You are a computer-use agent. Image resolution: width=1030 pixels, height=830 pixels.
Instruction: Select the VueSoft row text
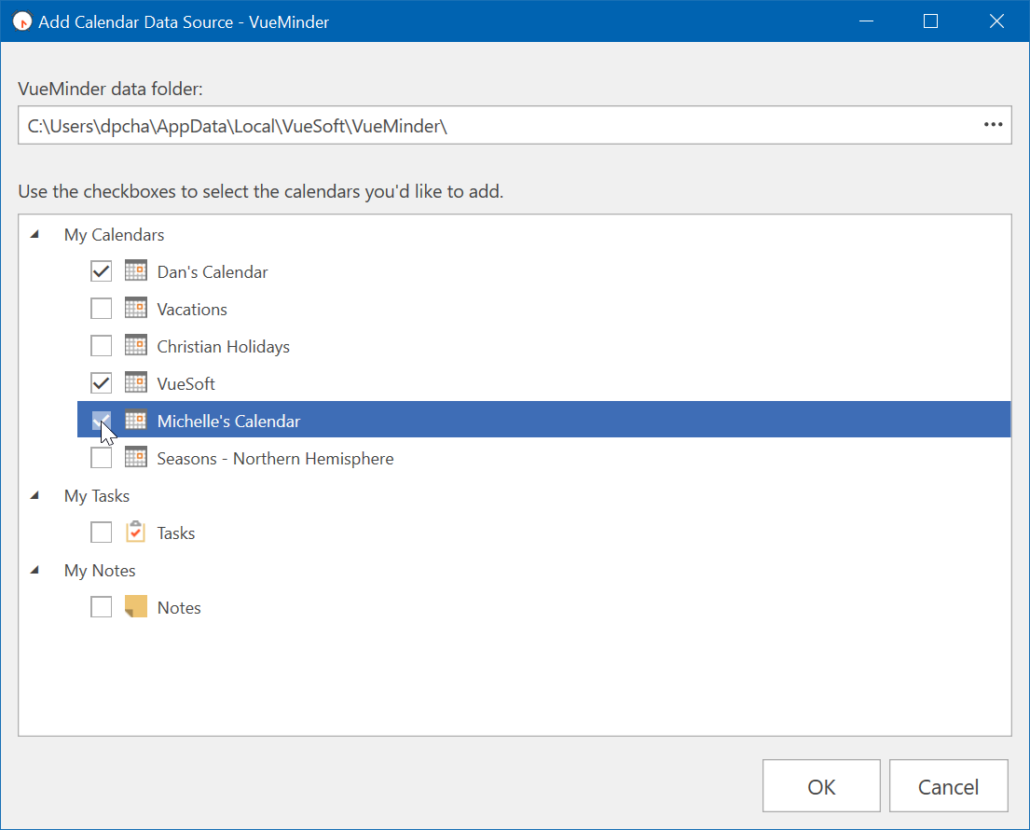185,384
